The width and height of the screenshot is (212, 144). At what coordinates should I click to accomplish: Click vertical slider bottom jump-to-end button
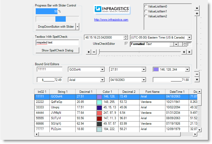pos(197,80)
